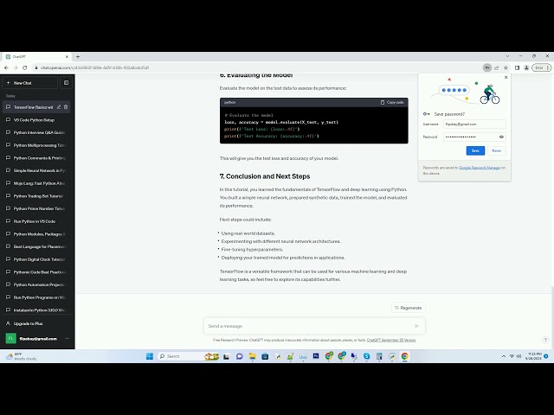
Task: Open Skype from taskbar
Action: click(x=366, y=356)
